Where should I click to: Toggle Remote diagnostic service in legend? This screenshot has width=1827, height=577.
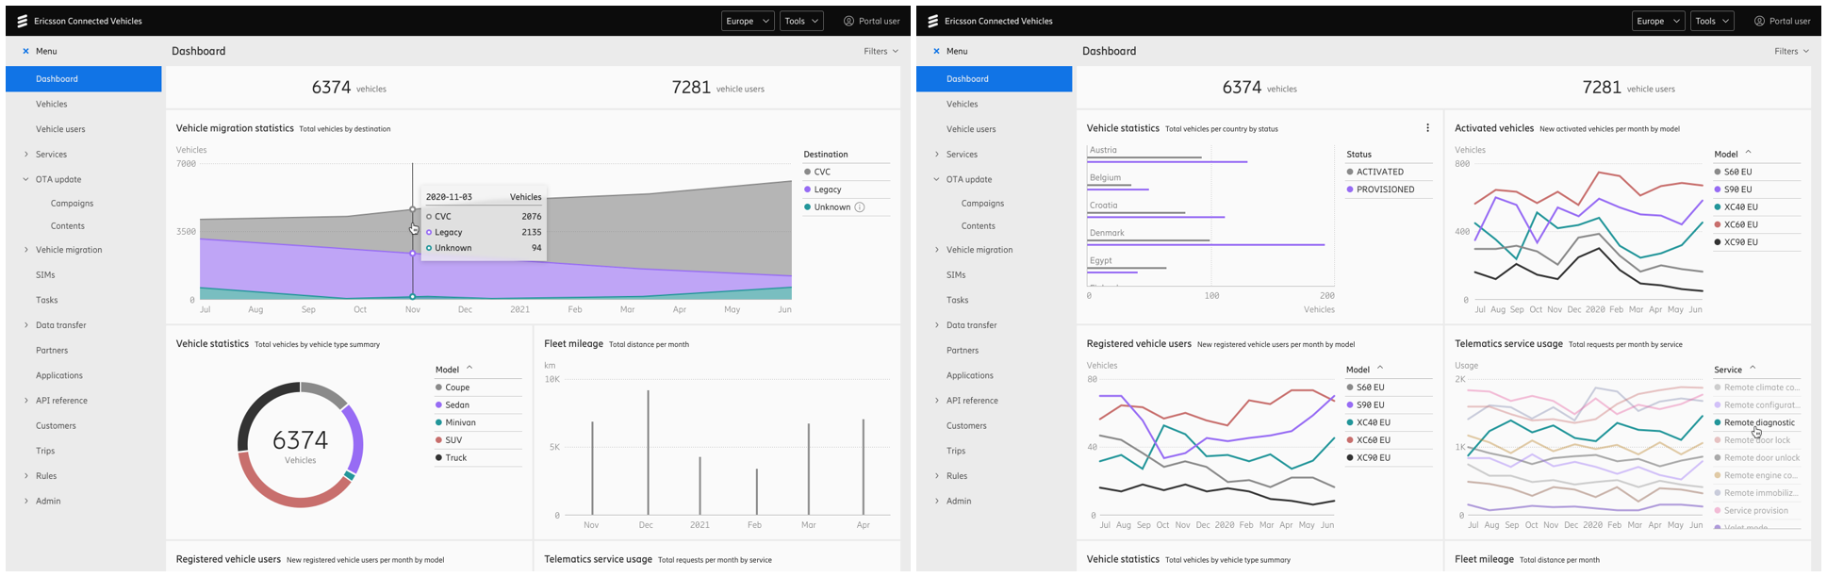click(1754, 422)
